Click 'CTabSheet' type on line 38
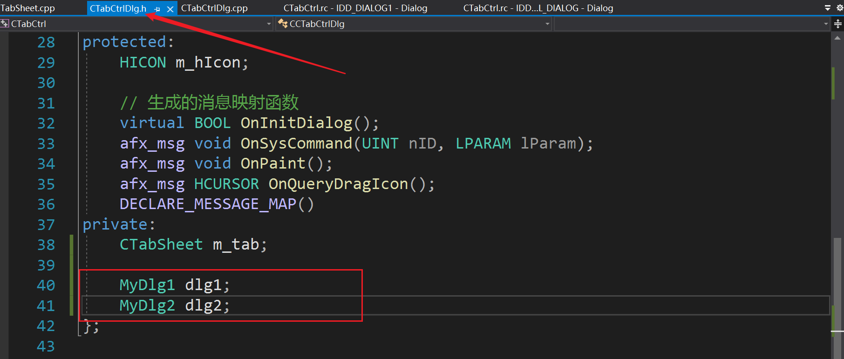The height and width of the screenshot is (359, 844). (x=161, y=244)
